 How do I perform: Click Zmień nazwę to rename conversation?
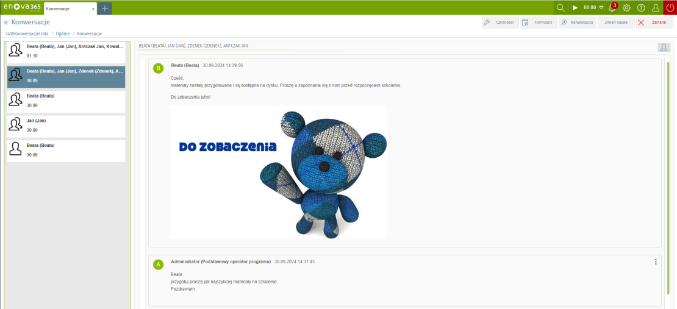pos(615,22)
